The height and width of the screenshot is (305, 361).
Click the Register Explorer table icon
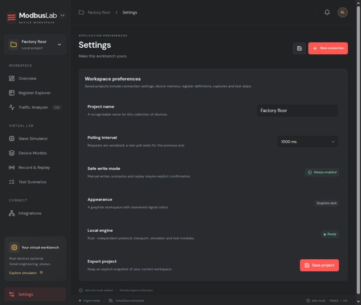tap(12, 93)
